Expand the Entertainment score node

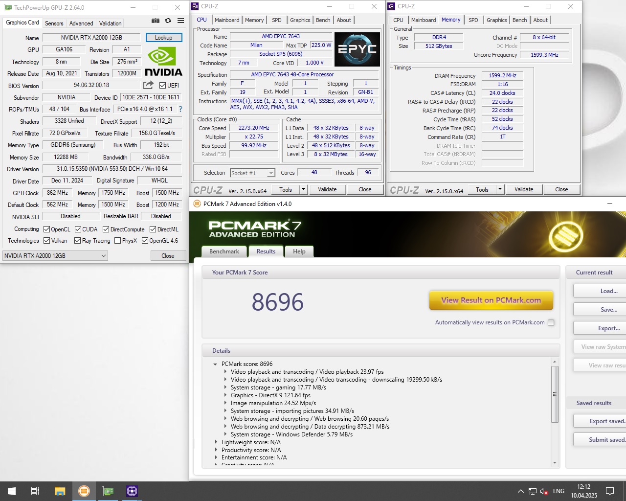coord(216,458)
